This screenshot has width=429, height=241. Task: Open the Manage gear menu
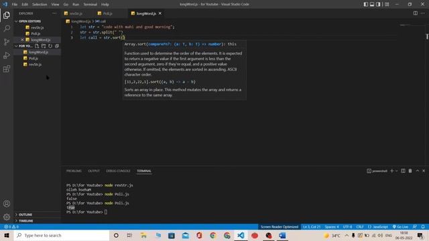coord(7,217)
